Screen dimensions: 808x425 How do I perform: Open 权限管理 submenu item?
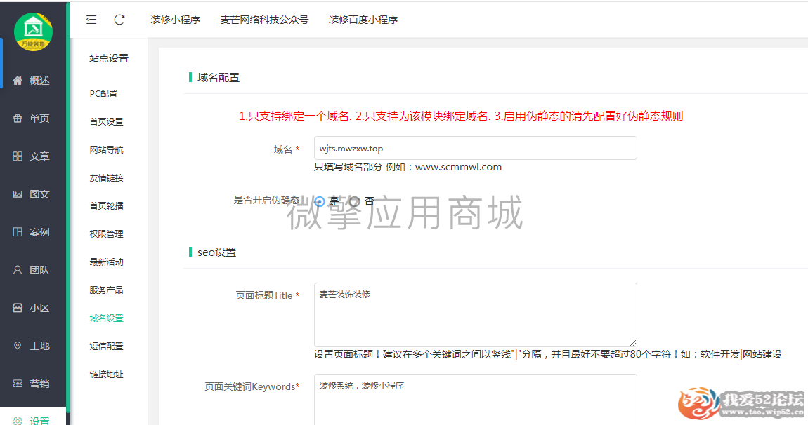click(x=106, y=234)
